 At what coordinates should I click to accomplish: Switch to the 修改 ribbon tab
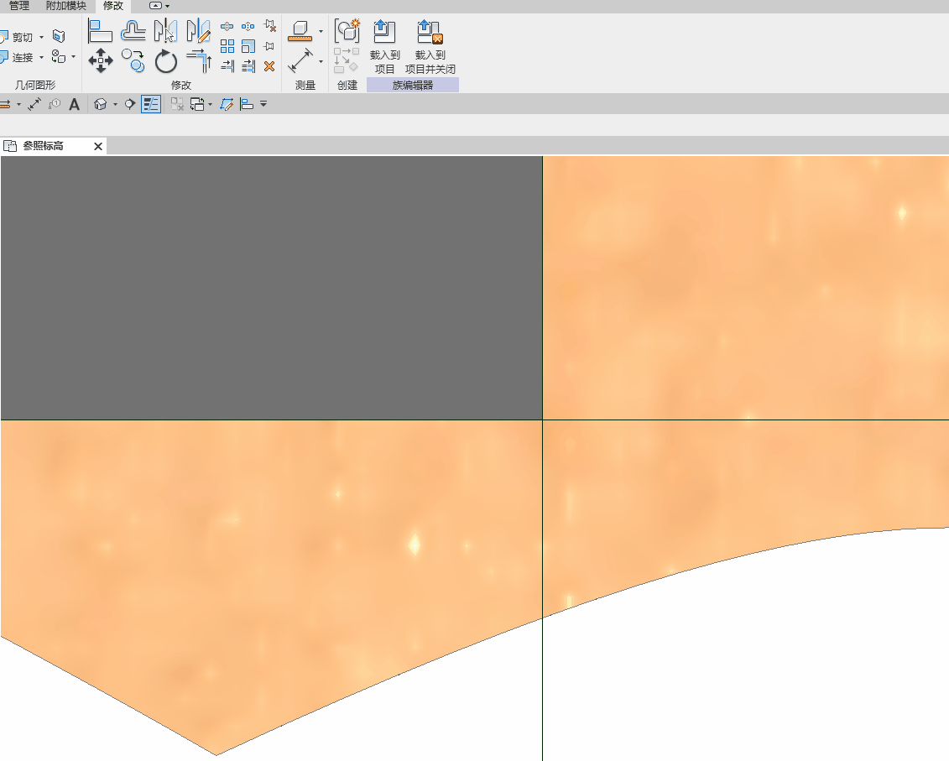113,5
